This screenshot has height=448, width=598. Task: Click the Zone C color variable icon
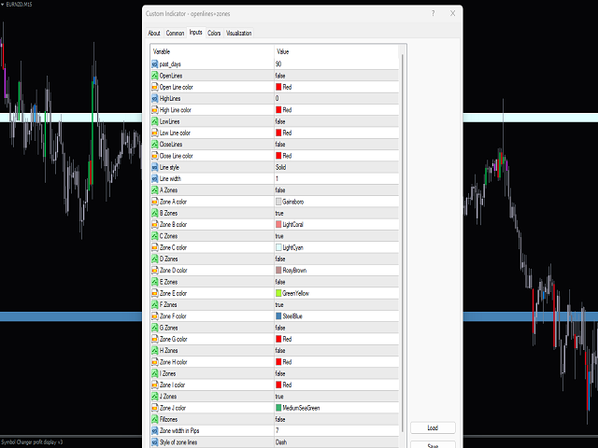[154, 247]
